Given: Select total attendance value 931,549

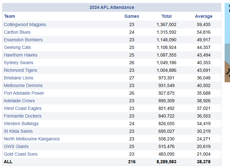Looking at the screenshot, I should click(166, 85).
